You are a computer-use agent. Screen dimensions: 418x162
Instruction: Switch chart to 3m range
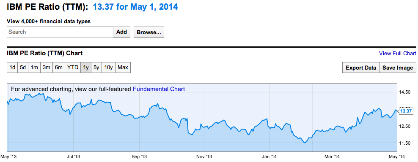[47, 67]
